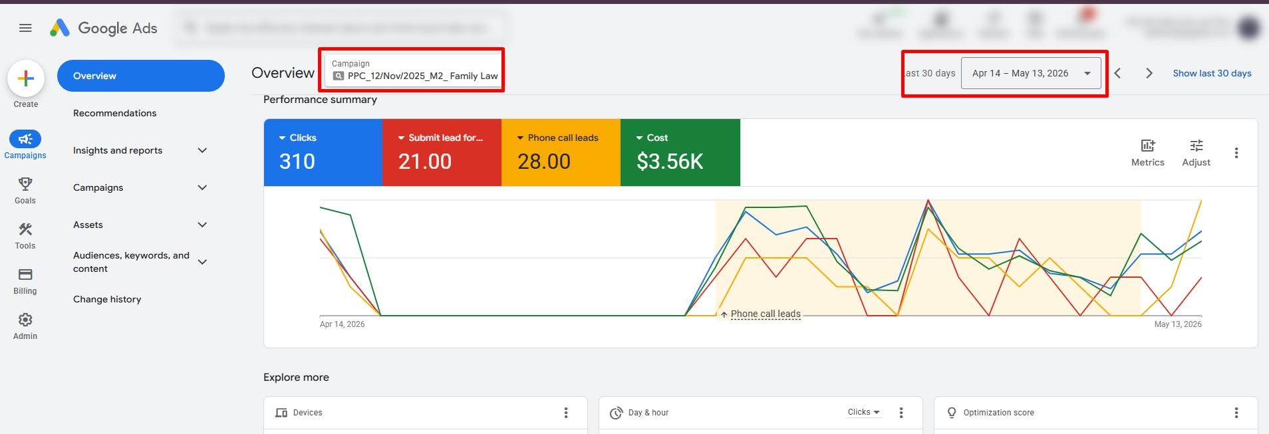Go to previous date range arrow

click(x=1118, y=73)
